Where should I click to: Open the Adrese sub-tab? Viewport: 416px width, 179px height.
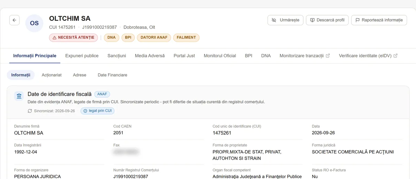[x=80, y=75]
